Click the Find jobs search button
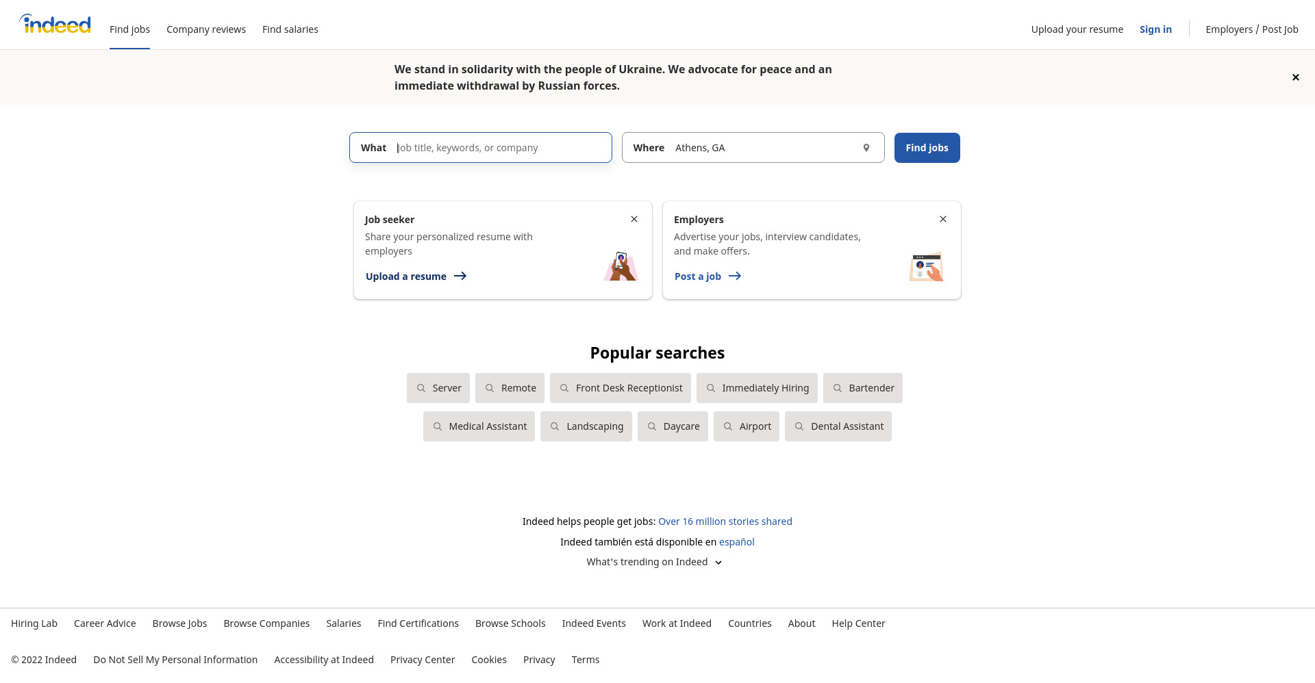1315x683 pixels. (x=927, y=148)
